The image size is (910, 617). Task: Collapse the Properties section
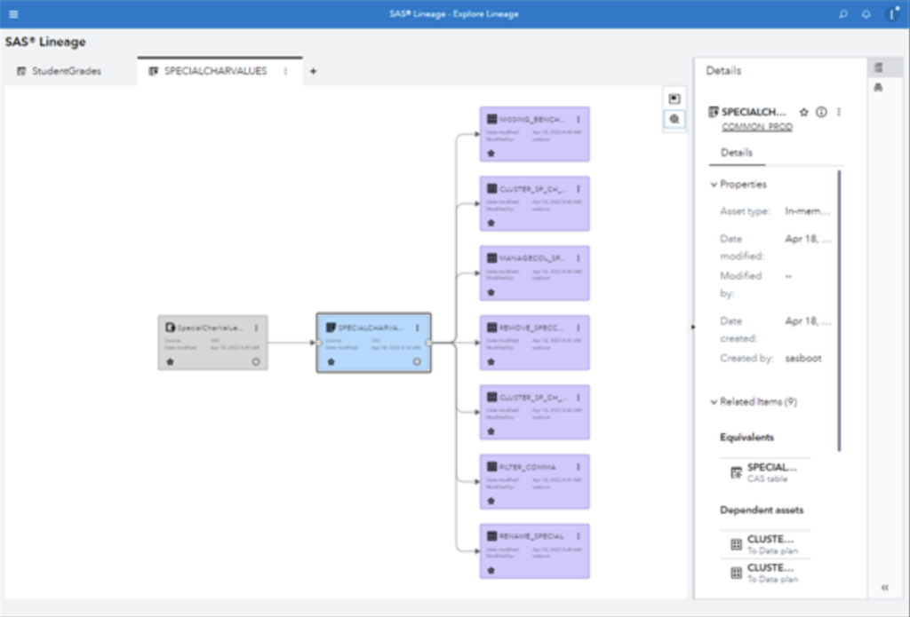pyautogui.click(x=714, y=185)
